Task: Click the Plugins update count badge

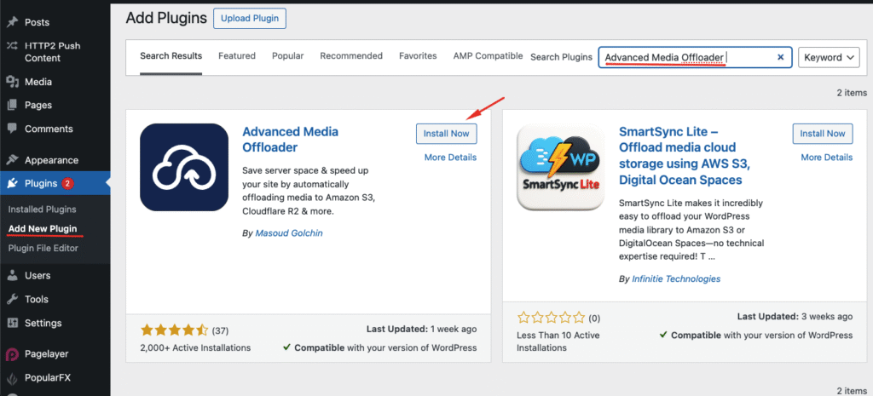Action: pos(68,184)
